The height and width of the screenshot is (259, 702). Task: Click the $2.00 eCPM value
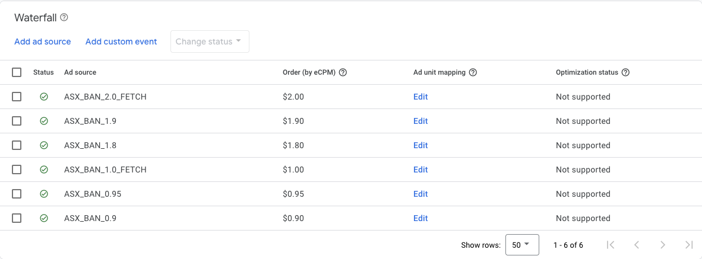pyautogui.click(x=293, y=97)
